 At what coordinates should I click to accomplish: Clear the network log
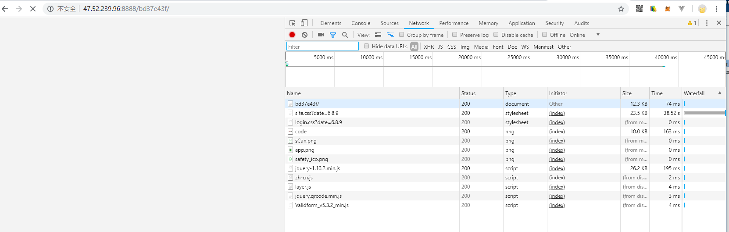(x=304, y=35)
